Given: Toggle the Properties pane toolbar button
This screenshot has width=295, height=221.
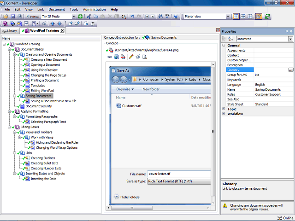Looking at the screenshot, I should click(259, 17).
